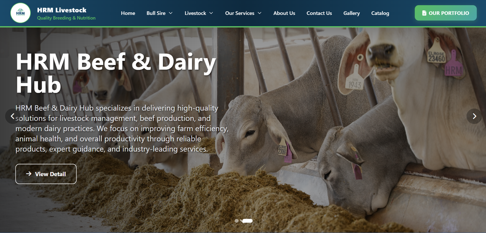The image size is (486, 233).
Task: Open the About Us menu item
Action: [x=284, y=13]
